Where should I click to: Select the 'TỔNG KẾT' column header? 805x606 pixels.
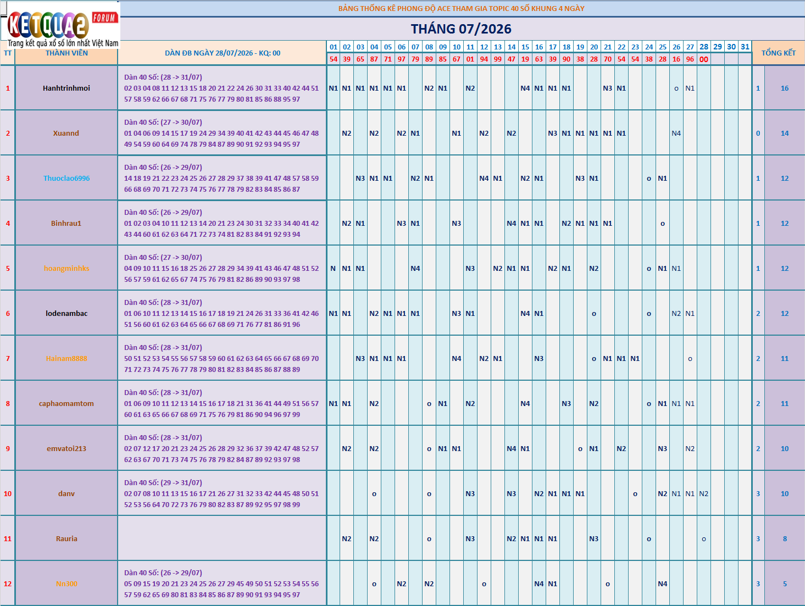(x=779, y=53)
